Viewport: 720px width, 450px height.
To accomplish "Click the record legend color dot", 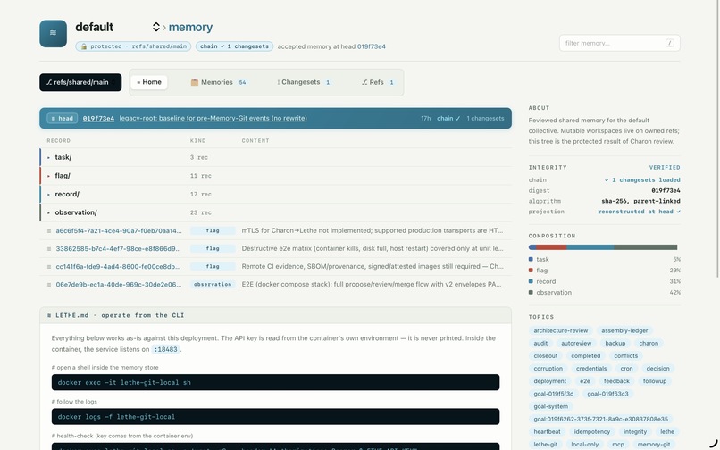I will tap(531, 281).
